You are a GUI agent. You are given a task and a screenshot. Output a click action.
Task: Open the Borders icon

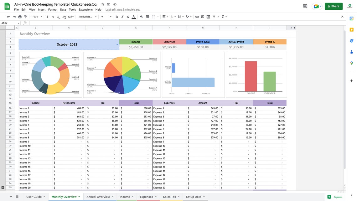click(147, 16)
